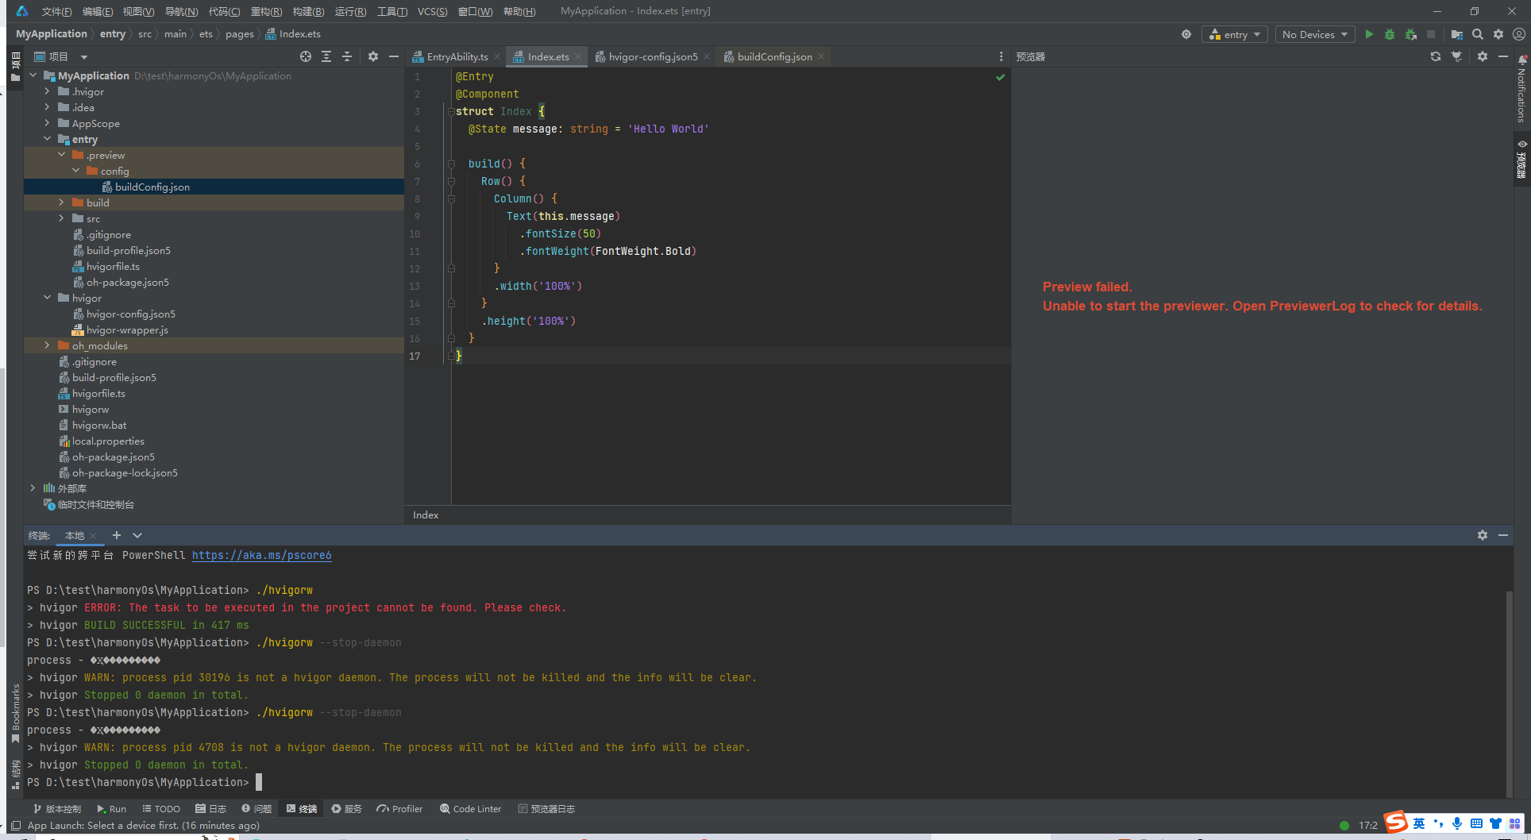Open the 版本控制 version control window
Image resolution: width=1531 pixels, height=840 pixels.
coord(57,809)
